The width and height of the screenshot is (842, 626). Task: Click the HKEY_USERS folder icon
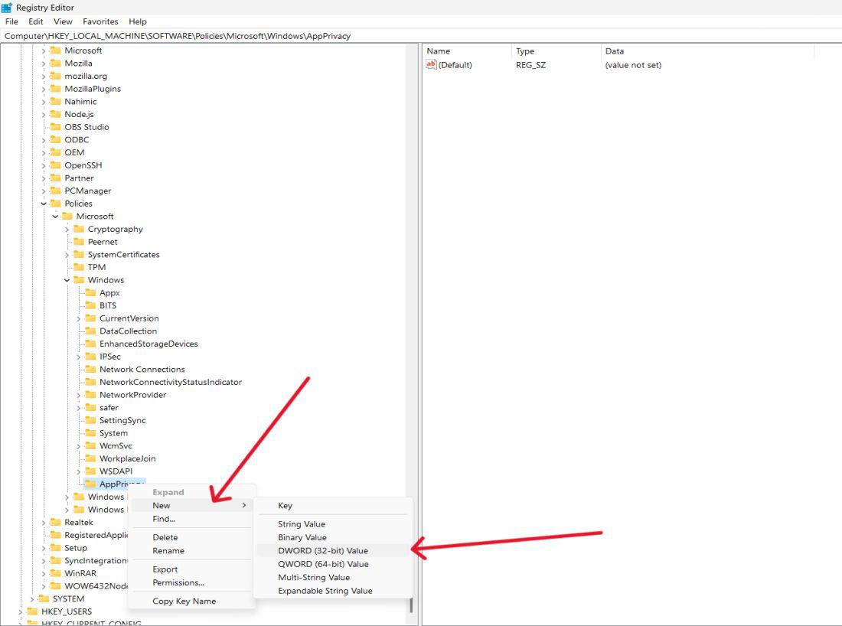pos(32,611)
